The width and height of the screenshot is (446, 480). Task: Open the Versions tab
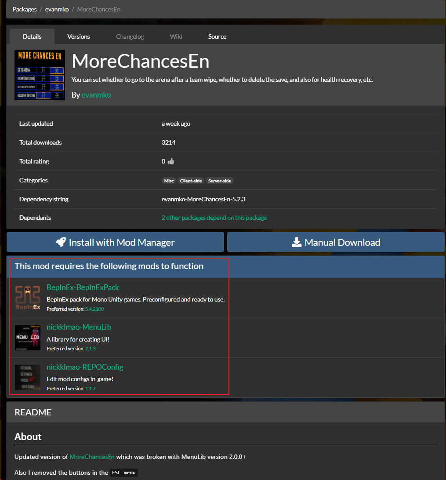(x=79, y=36)
